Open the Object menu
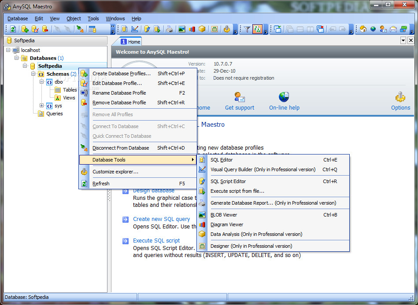Screen dimensions: 418x305 (74, 18)
